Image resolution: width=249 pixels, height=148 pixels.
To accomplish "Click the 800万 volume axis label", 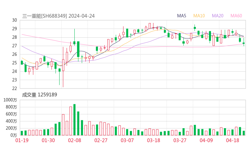I will (11, 107).
